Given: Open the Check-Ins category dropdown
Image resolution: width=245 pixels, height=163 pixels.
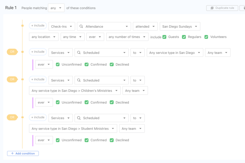Looking at the screenshot, I should (62, 27).
